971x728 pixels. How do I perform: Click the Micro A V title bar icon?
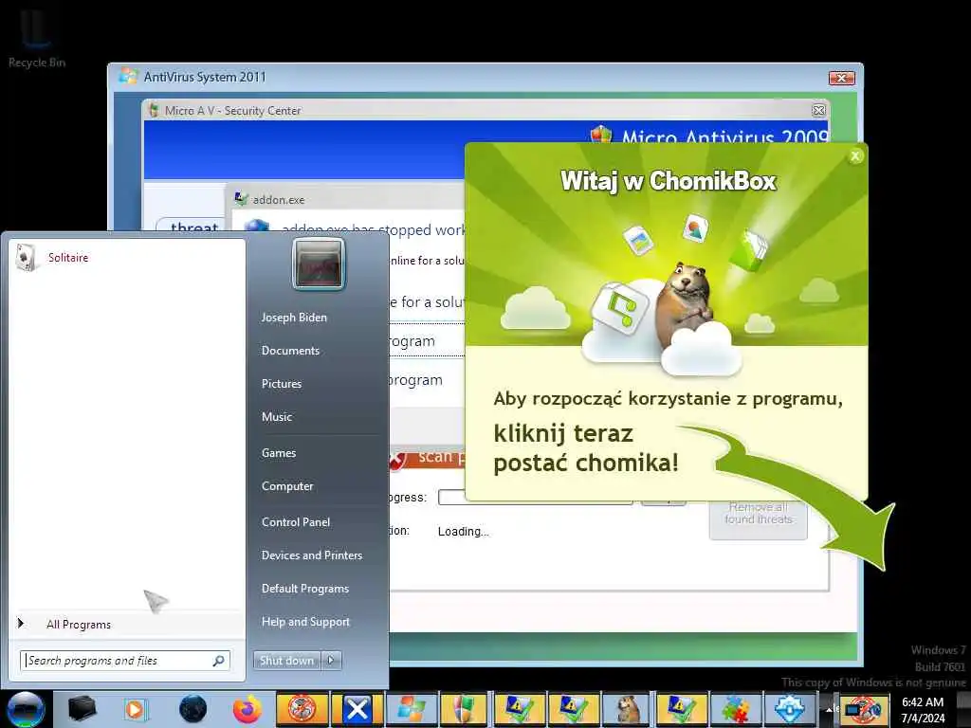pyautogui.click(x=154, y=110)
